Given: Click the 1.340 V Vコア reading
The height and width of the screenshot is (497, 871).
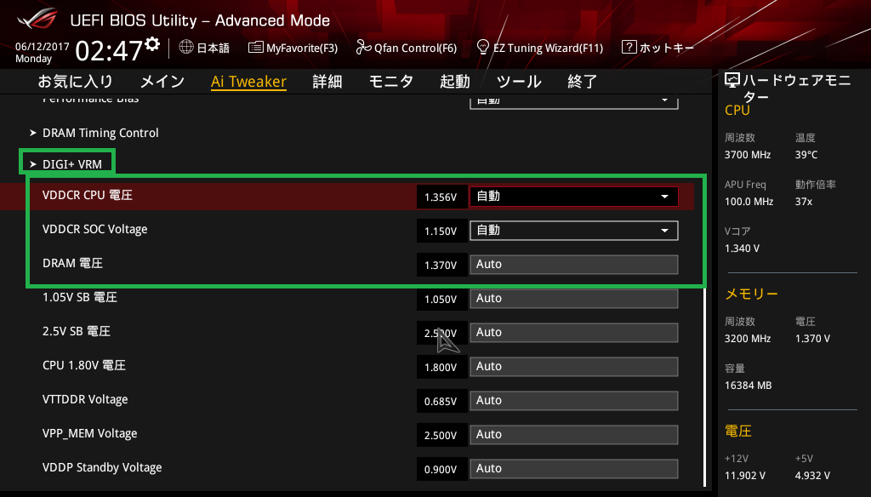Looking at the screenshot, I should [742, 248].
